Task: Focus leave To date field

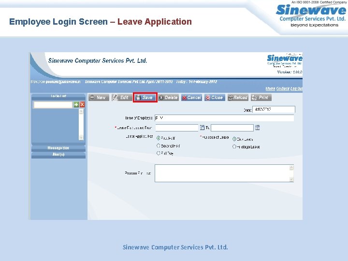Action: [232, 128]
